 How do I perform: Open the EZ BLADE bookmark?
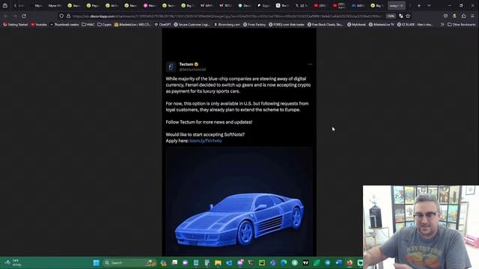pyautogui.click(x=415, y=25)
